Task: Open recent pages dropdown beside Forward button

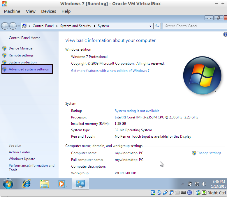Action: [x=19, y=26]
